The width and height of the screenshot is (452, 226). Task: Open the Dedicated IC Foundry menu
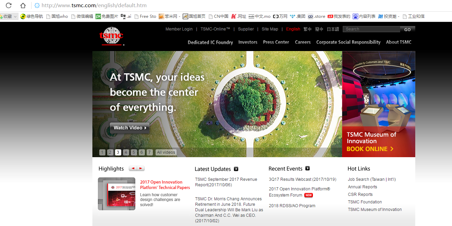[210, 42]
